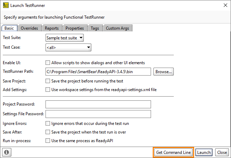This screenshot has height=158, width=231.
Task: Click the Browse... button
Action: pyautogui.click(x=163, y=72)
